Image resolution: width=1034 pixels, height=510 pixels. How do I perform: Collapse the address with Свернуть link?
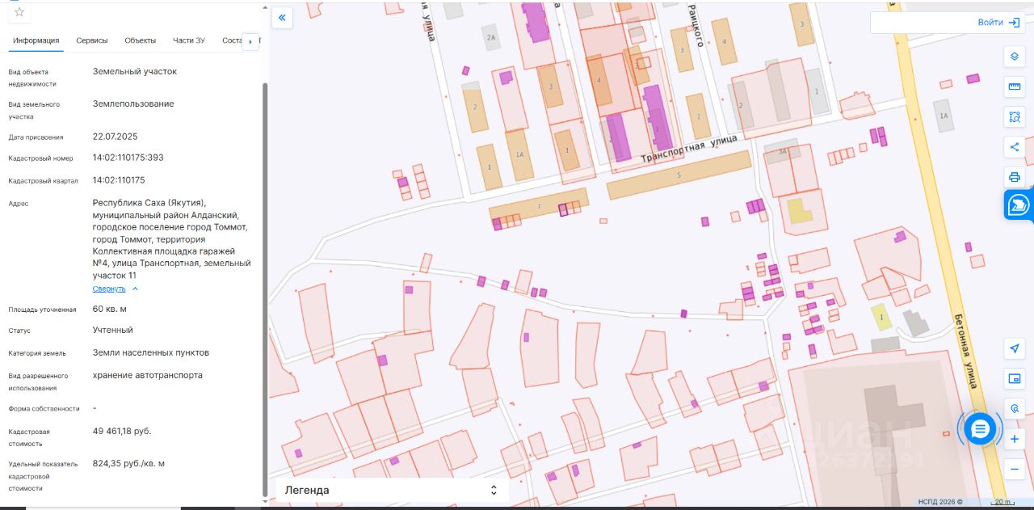pos(109,289)
